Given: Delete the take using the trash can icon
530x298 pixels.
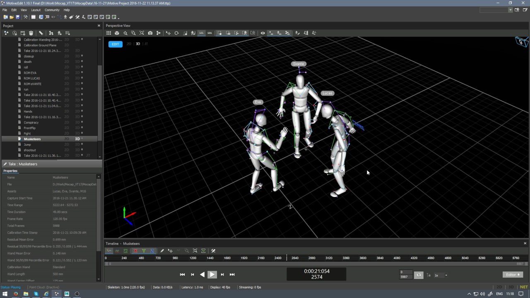Looking at the screenshot, I should tap(31, 33).
